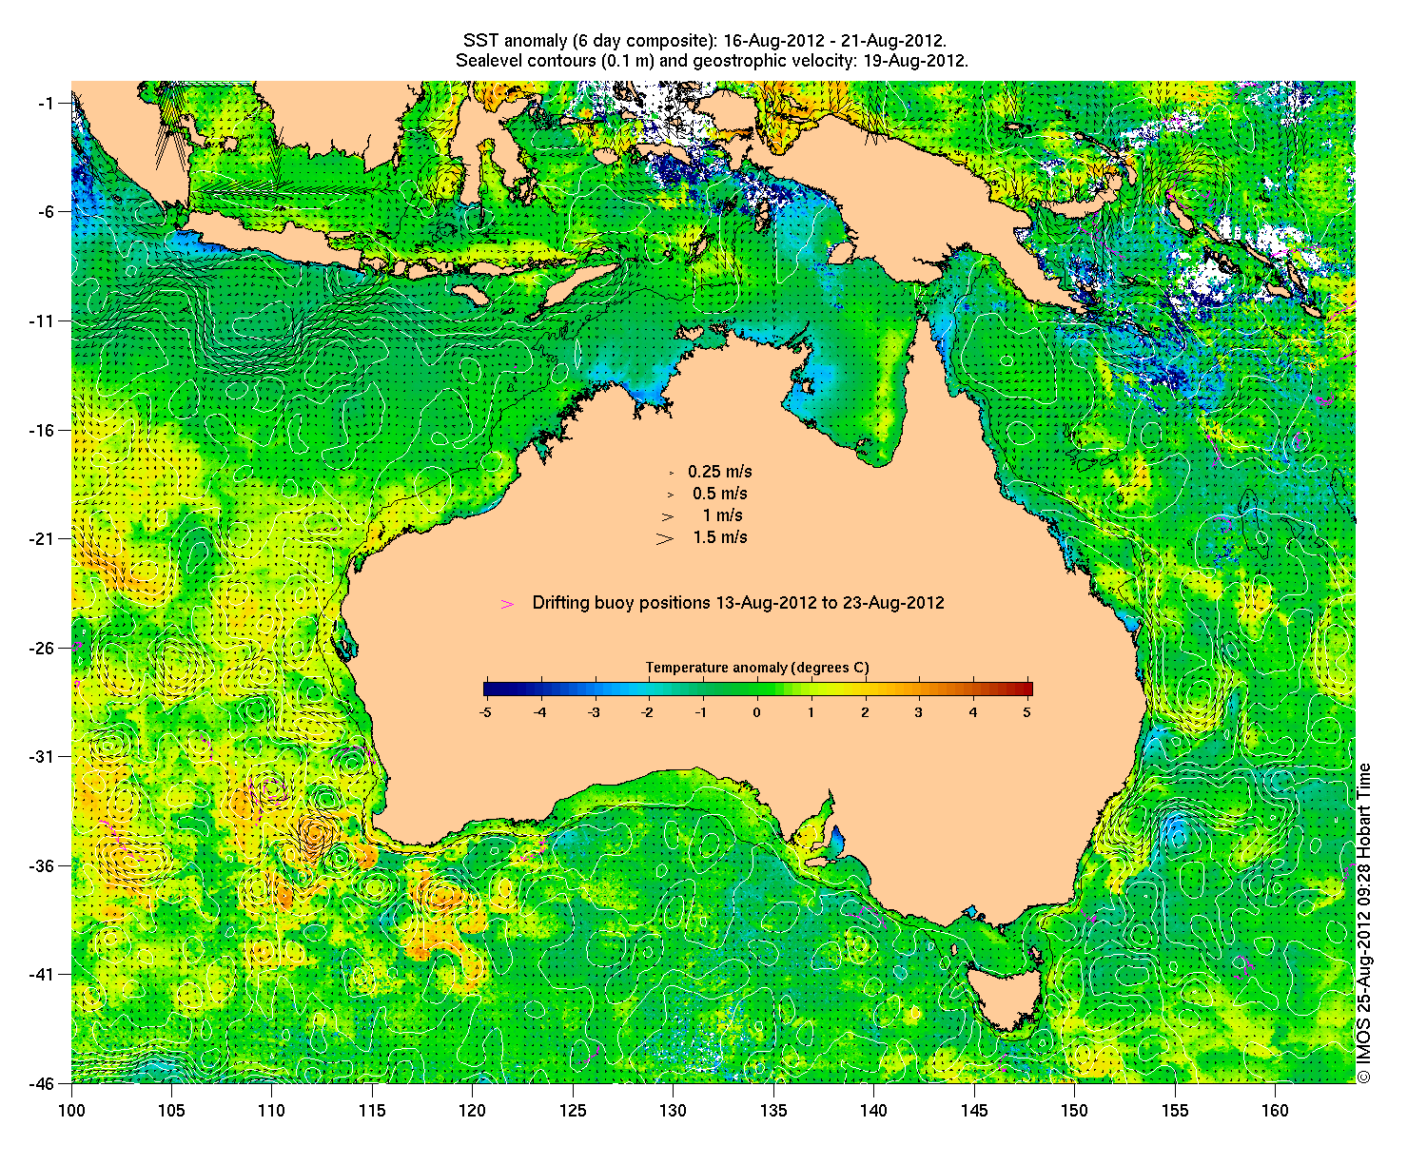Viewport: 1427px width, 1165px height.
Task: Select the 0.25 m/s velocity legend label
Action: [720, 472]
